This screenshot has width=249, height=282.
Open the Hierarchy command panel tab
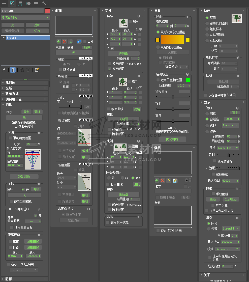20,3
